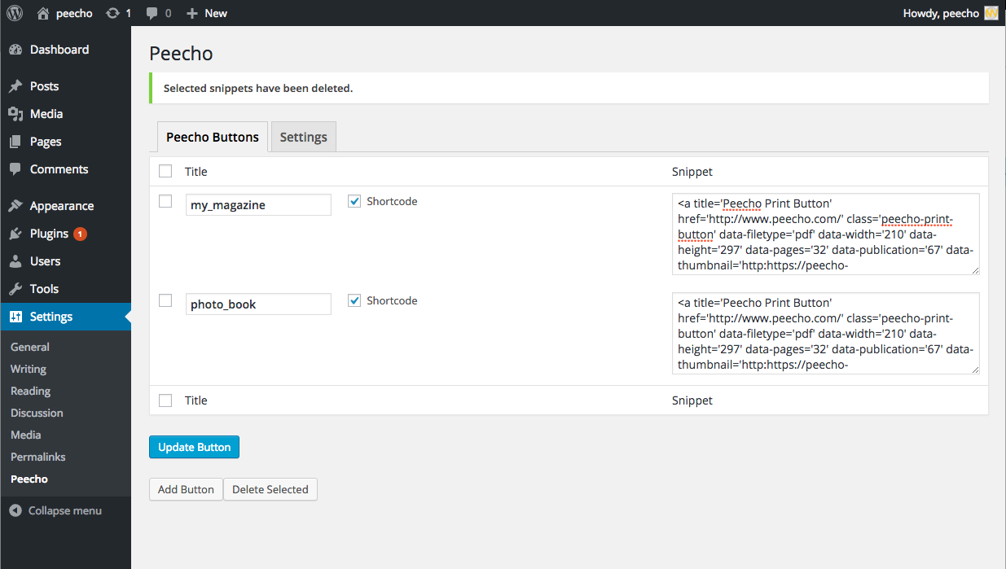Switch to the Peecho Buttons tab
This screenshot has height=569, width=1006.
point(213,137)
